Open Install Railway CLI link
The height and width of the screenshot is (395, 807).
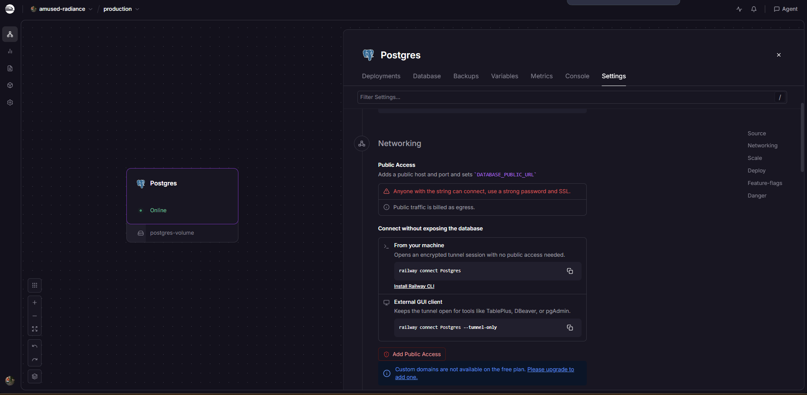414,286
